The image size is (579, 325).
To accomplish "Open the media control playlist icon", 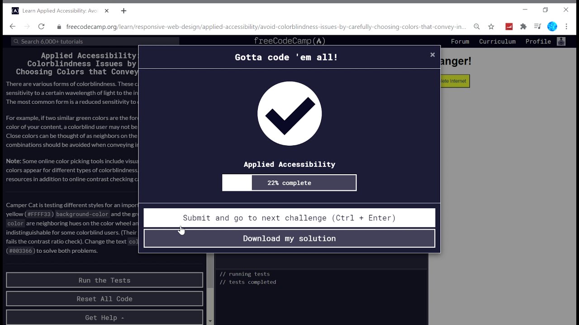I will [537, 27].
